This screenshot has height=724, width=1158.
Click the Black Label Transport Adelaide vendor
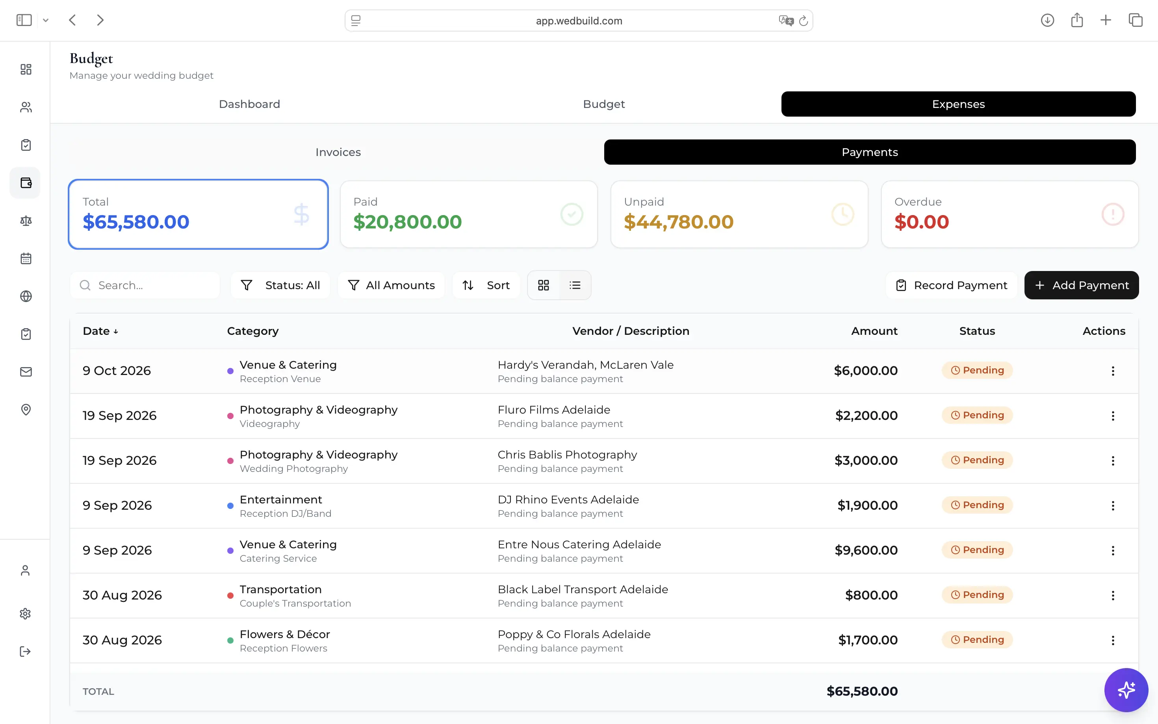[583, 589]
